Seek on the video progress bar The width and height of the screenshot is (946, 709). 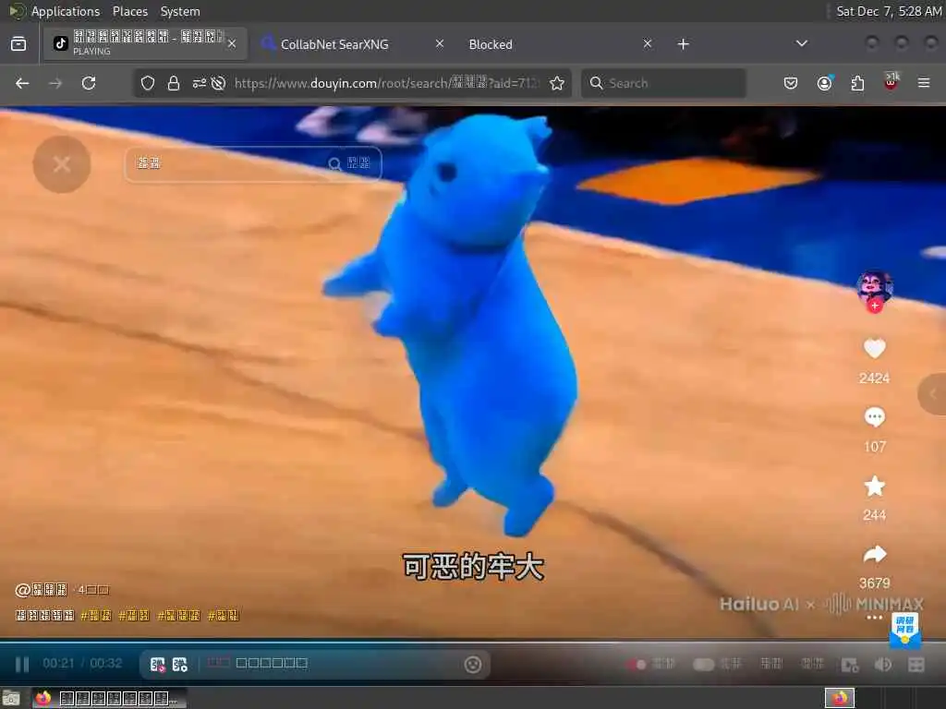point(473,641)
